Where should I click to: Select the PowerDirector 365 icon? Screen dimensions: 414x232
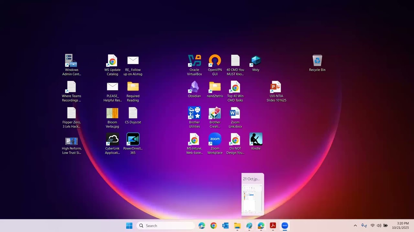click(x=133, y=144)
